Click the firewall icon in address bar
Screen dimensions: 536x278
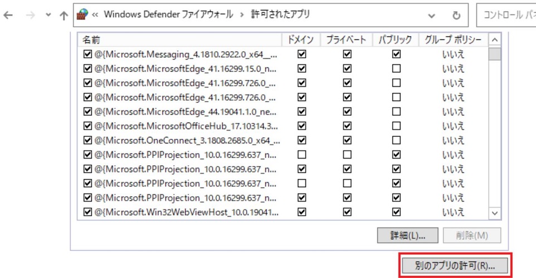point(82,14)
